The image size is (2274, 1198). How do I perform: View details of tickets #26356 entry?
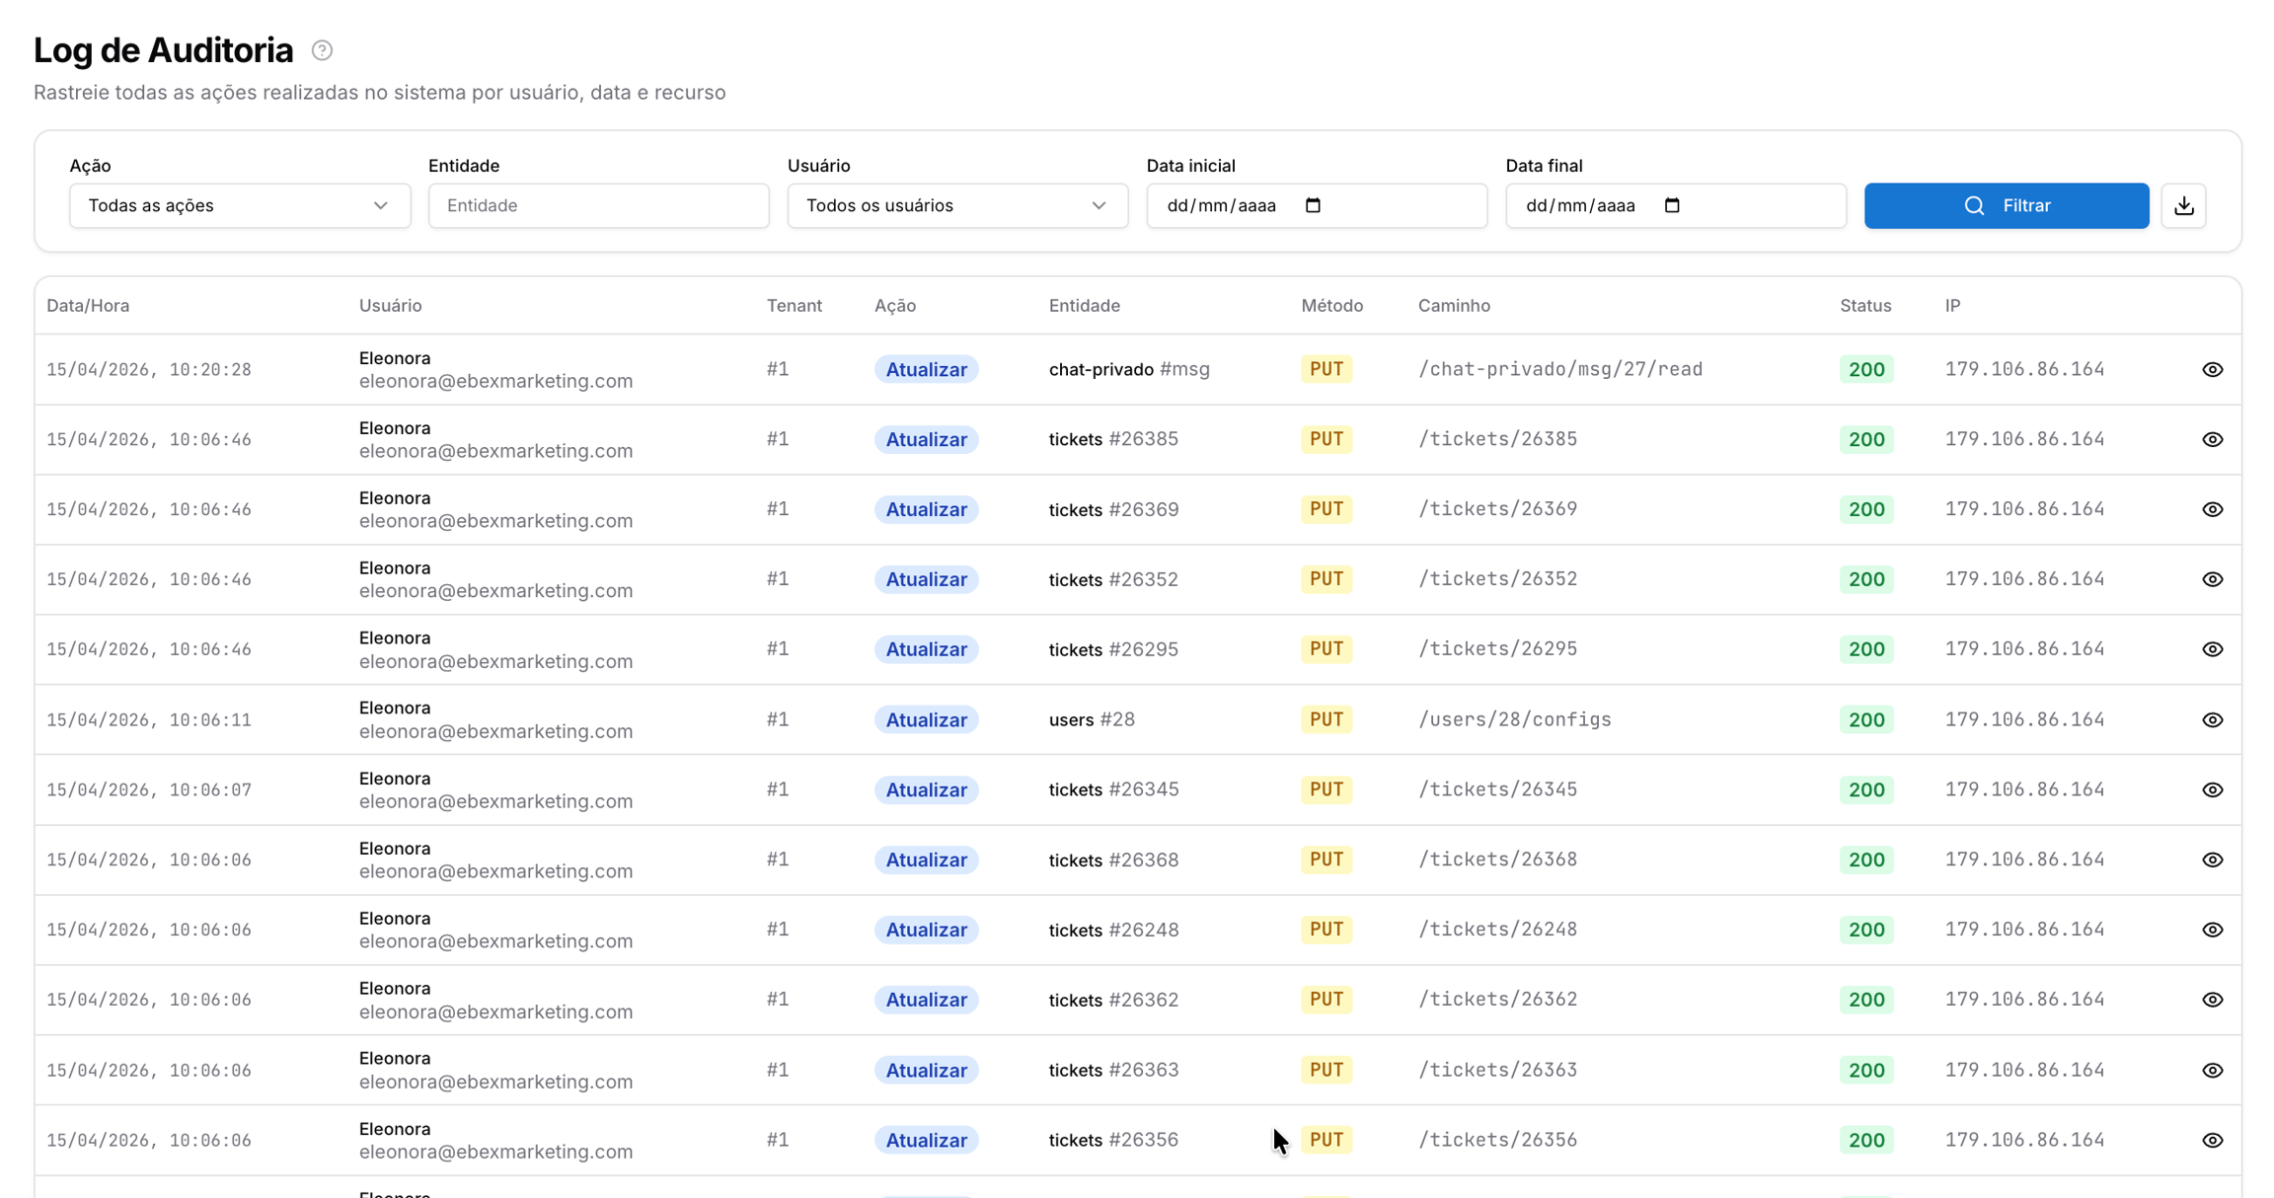click(2212, 1140)
